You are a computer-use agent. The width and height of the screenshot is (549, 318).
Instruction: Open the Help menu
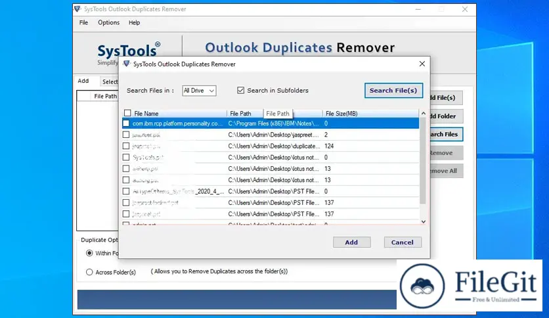point(134,22)
